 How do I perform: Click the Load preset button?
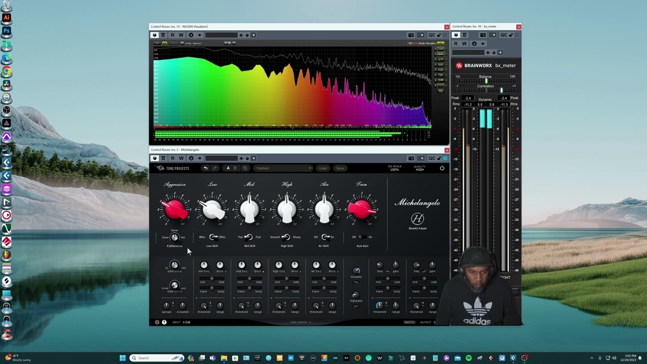pyautogui.click(x=323, y=168)
